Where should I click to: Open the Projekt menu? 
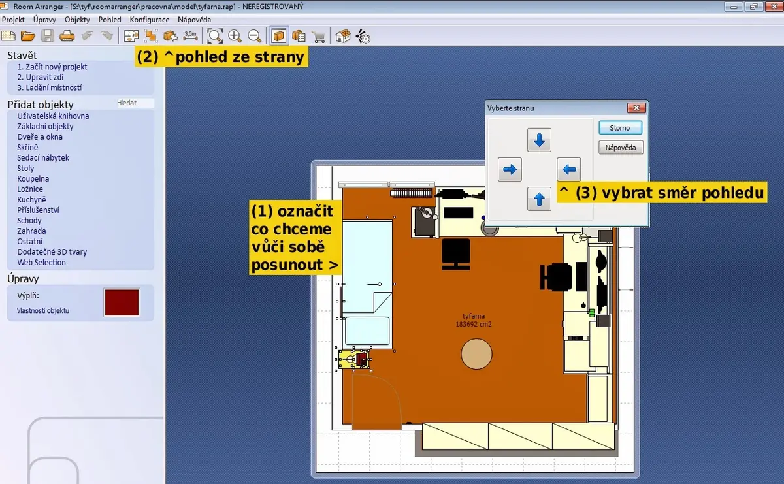coord(13,20)
